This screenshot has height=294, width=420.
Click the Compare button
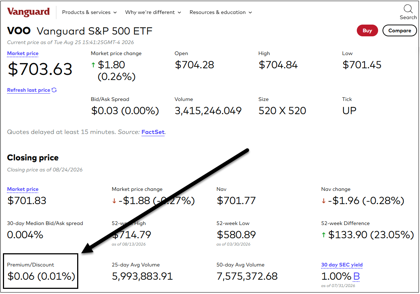pos(400,30)
